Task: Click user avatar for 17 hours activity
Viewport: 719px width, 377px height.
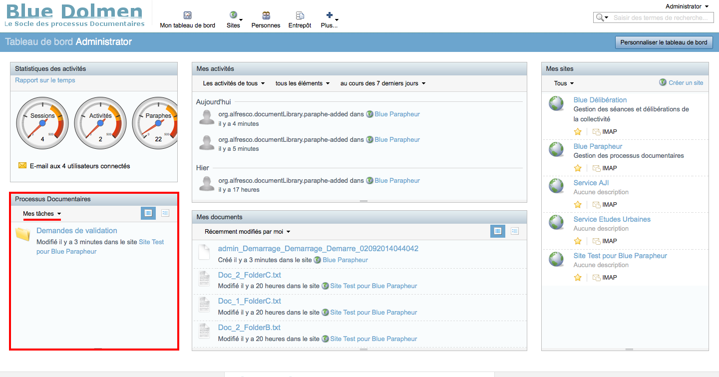Action: click(x=207, y=184)
